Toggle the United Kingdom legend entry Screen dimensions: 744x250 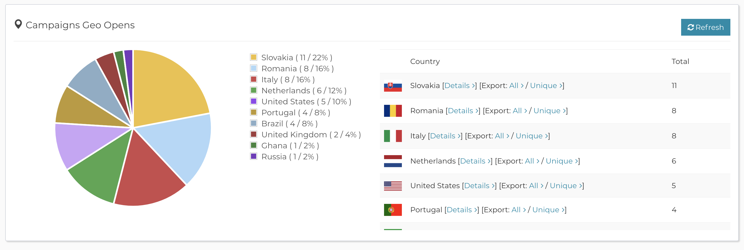point(305,135)
